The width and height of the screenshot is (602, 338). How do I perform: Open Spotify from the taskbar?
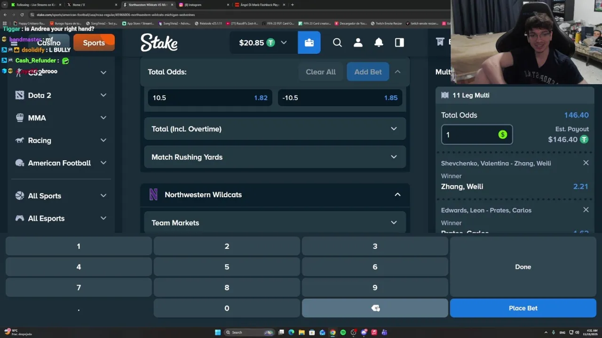[x=343, y=332]
